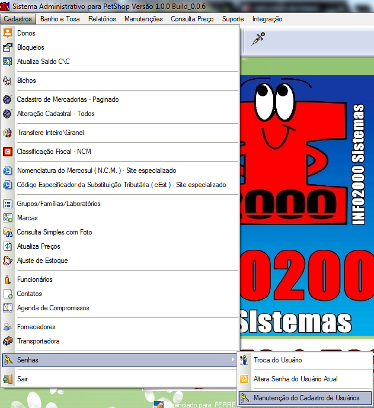Select Grupos/Famílias/Laboratórios entry
Image resolution: width=374 pixels, height=408 pixels.
(120, 204)
